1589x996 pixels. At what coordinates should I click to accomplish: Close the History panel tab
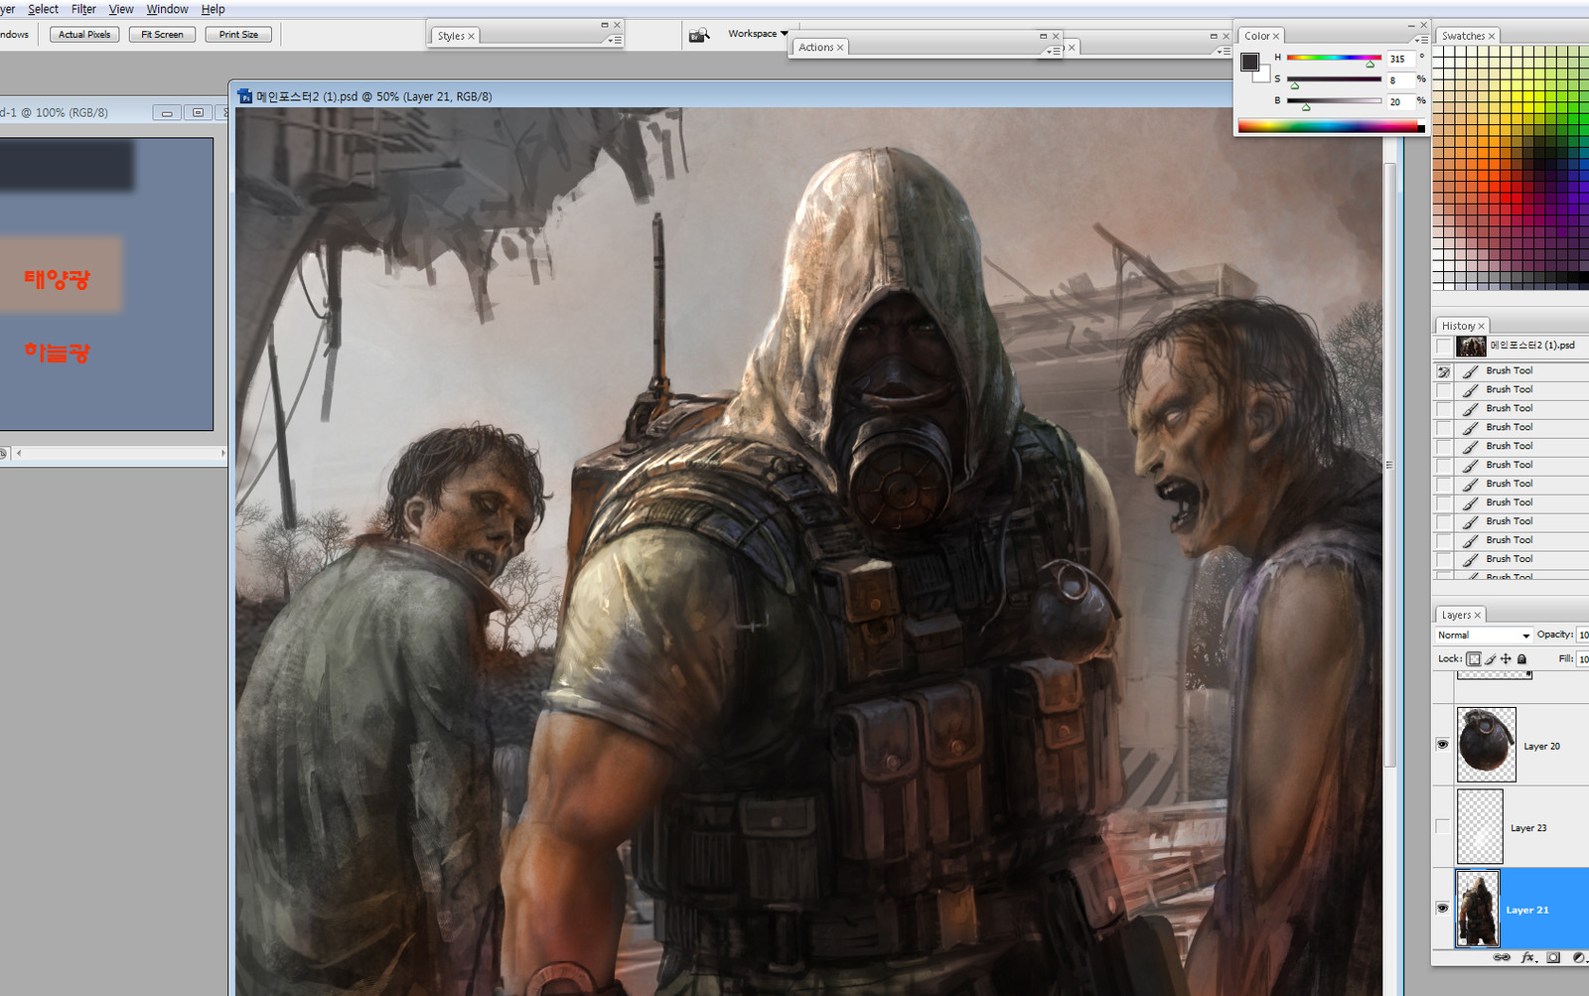(1481, 326)
